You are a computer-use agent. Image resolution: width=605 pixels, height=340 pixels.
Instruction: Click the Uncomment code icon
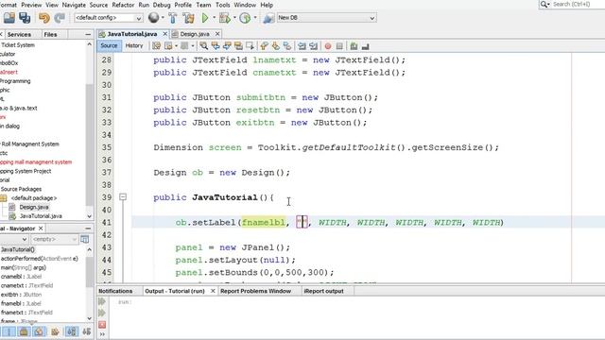pos(365,46)
